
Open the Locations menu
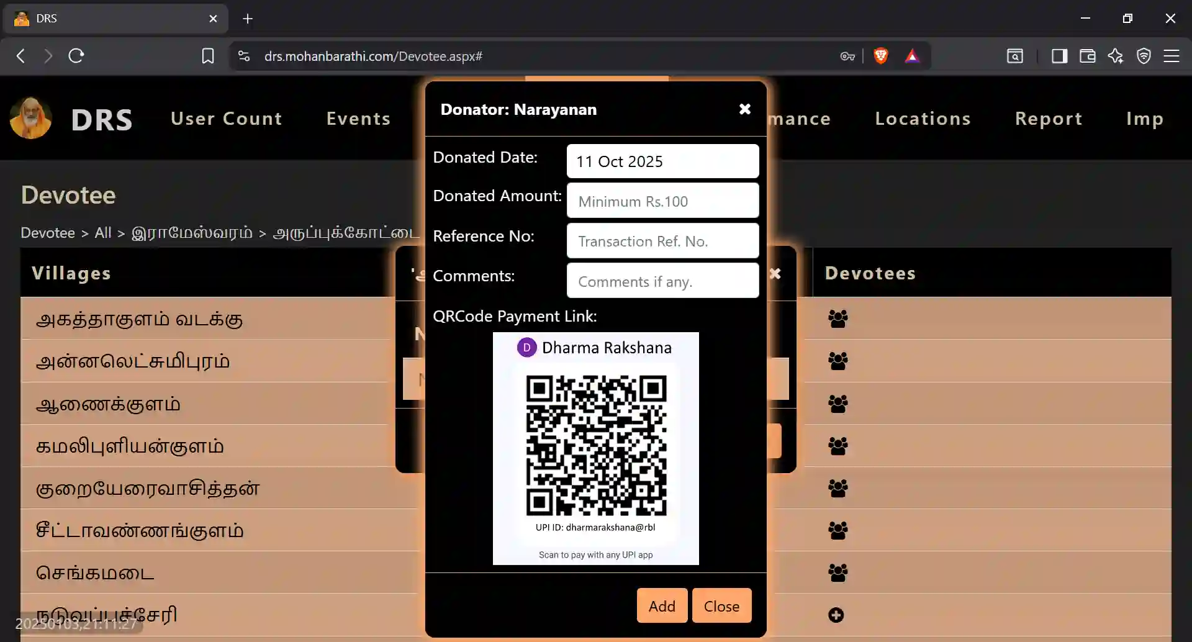pos(923,119)
